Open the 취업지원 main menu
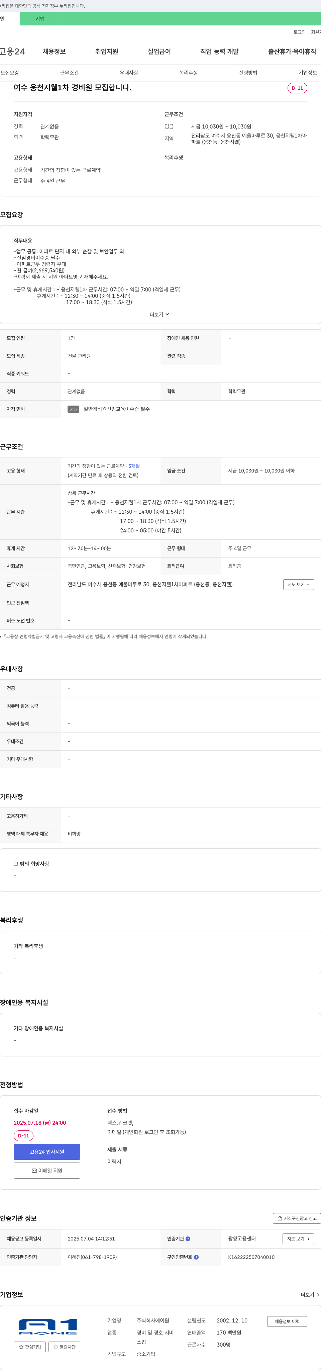The width and height of the screenshot is (321, 1370). click(106, 52)
